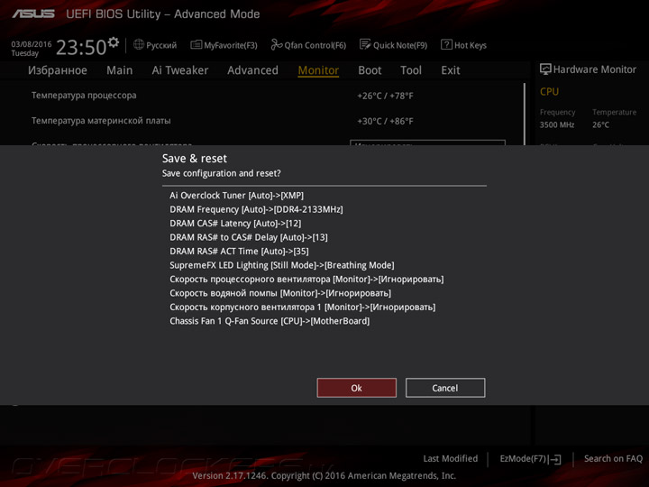Click the main panel vertical scrollbar
The image size is (649, 487).
tap(525, 114)
